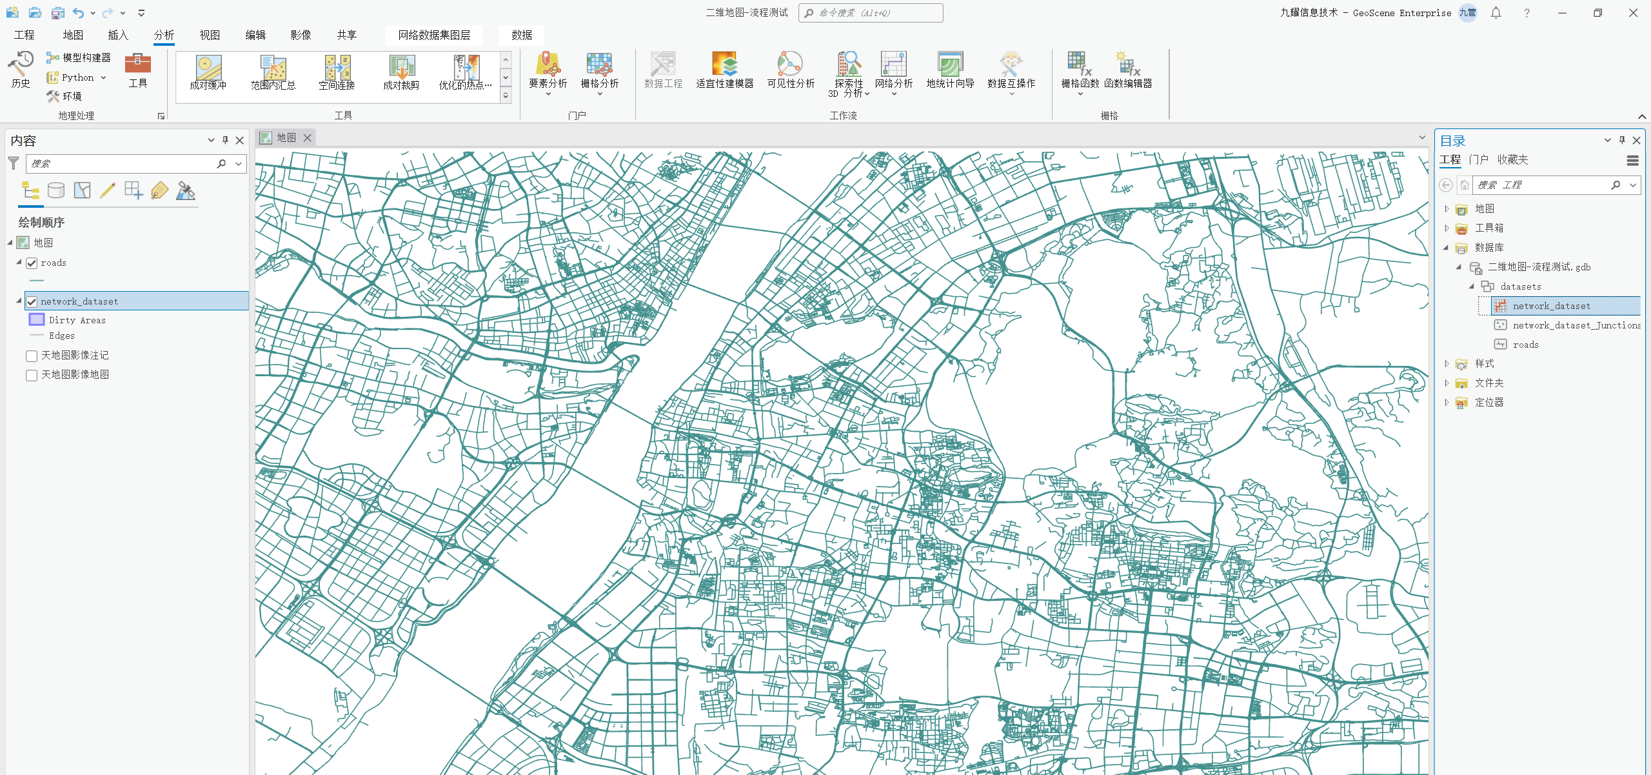Open Raster Analysis (栅格分析) menu

click(x=599, y=74)
